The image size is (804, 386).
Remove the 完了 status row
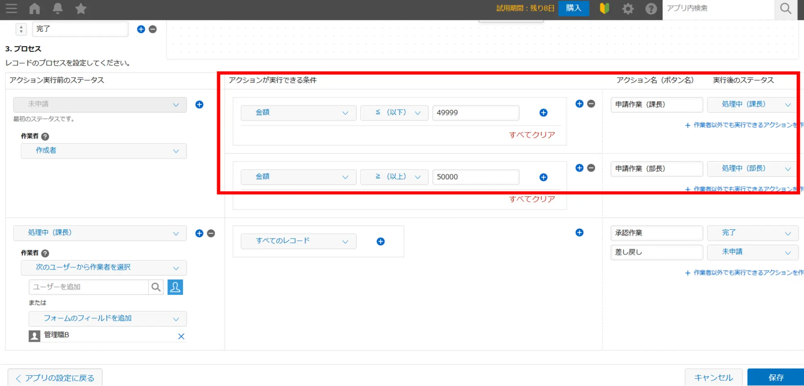[x=153, y=29]
